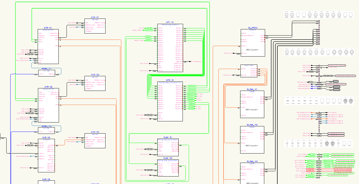Click the last connector icon in top panel row
The width and height of the screenshot is (359, 184).
pos(351,14)
